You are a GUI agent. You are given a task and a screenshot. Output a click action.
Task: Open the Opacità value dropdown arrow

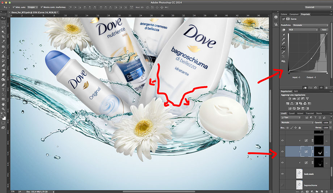pyautogui.click(x=330, y=123)
